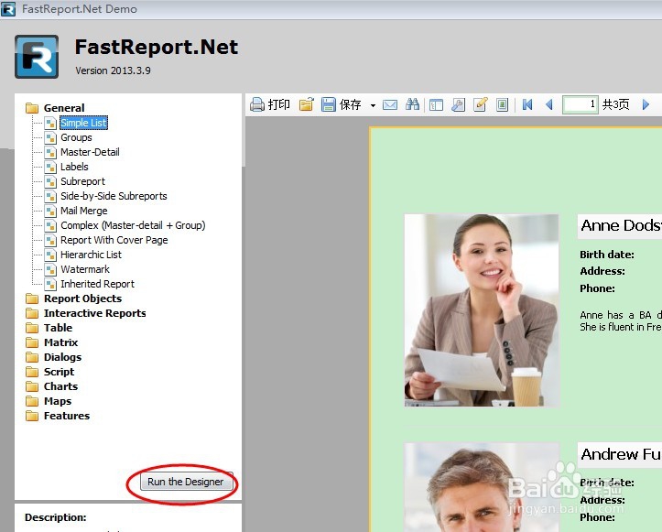Open a report file via folder icon
Viewport: 662px width, 532px height.
307,104
